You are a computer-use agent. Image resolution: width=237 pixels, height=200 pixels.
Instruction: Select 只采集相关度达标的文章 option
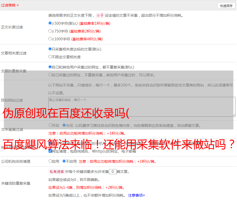(50, 49)
